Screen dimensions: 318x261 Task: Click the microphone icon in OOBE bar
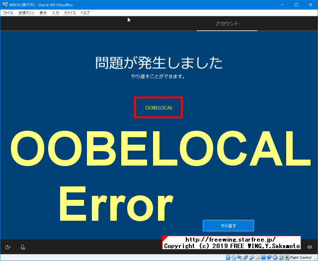pos(23,247)
